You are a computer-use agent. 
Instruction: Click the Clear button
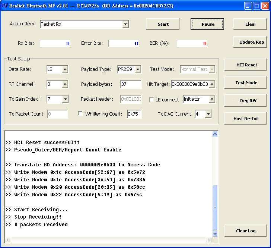pyautogui.click(x=250, y=24)
